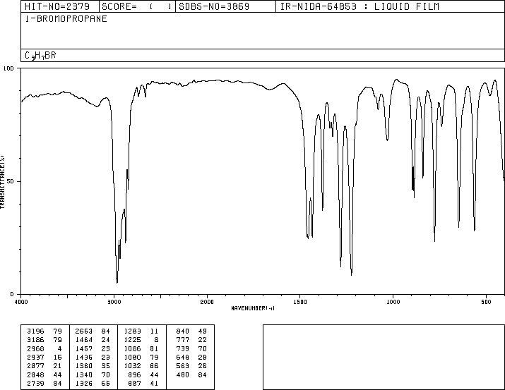Click the 840 peak table entry

click(191, 331)
